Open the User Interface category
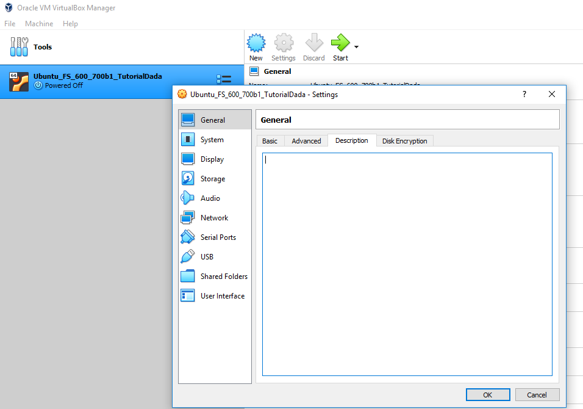Image resolution: width=583 pixels, height=409 pixels. pos(222,296)
